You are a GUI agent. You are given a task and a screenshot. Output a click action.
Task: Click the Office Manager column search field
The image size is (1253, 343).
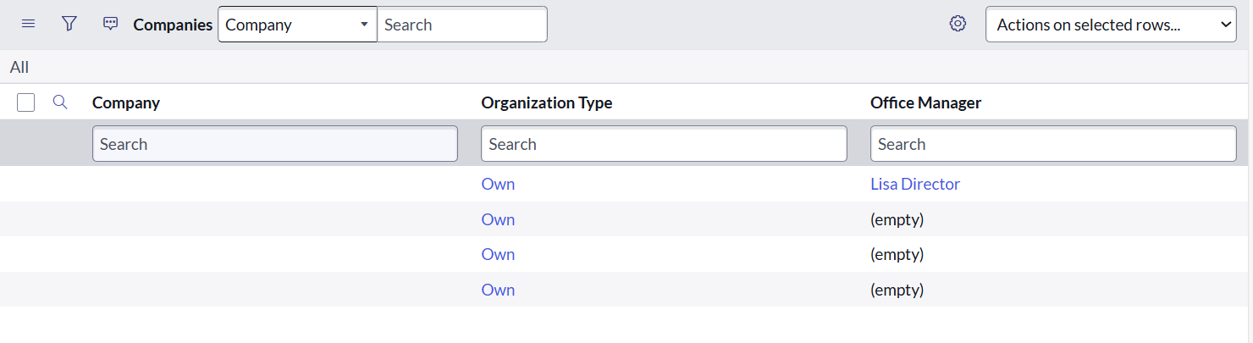point(1053,144)
